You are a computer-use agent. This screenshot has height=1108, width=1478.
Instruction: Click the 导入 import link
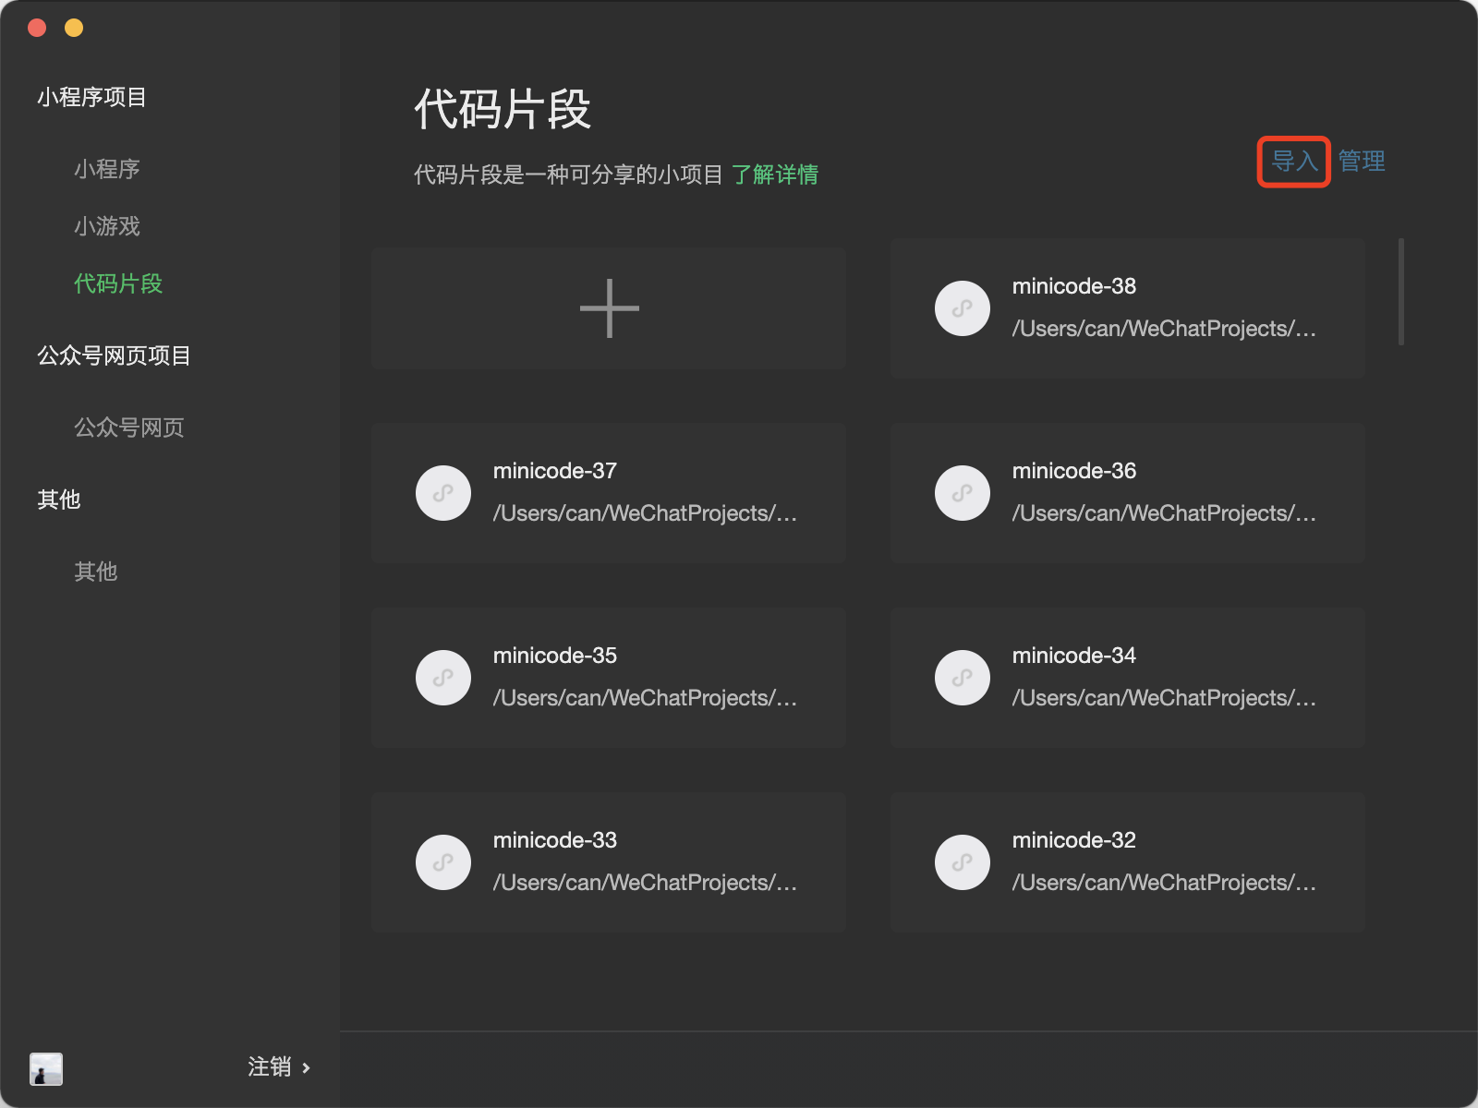(1293, 162)
